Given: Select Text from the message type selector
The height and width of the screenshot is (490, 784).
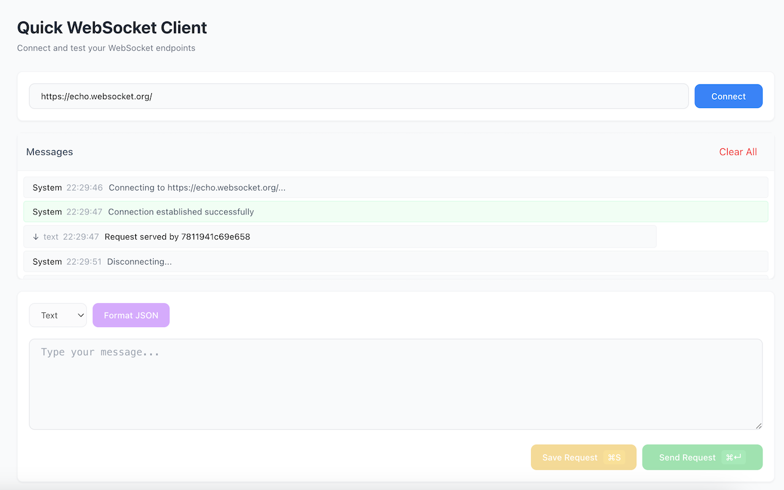Looking at the screenshot, I should tap(58, 315).
